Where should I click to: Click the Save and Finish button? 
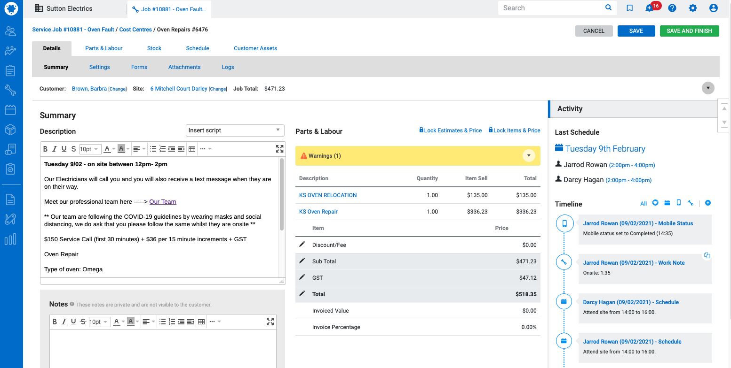tap(689, 31)
